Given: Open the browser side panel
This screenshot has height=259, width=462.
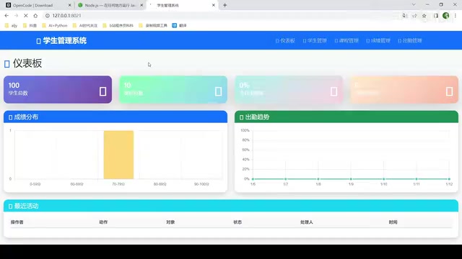Looking at the screenshot, I should click(436, 16).
